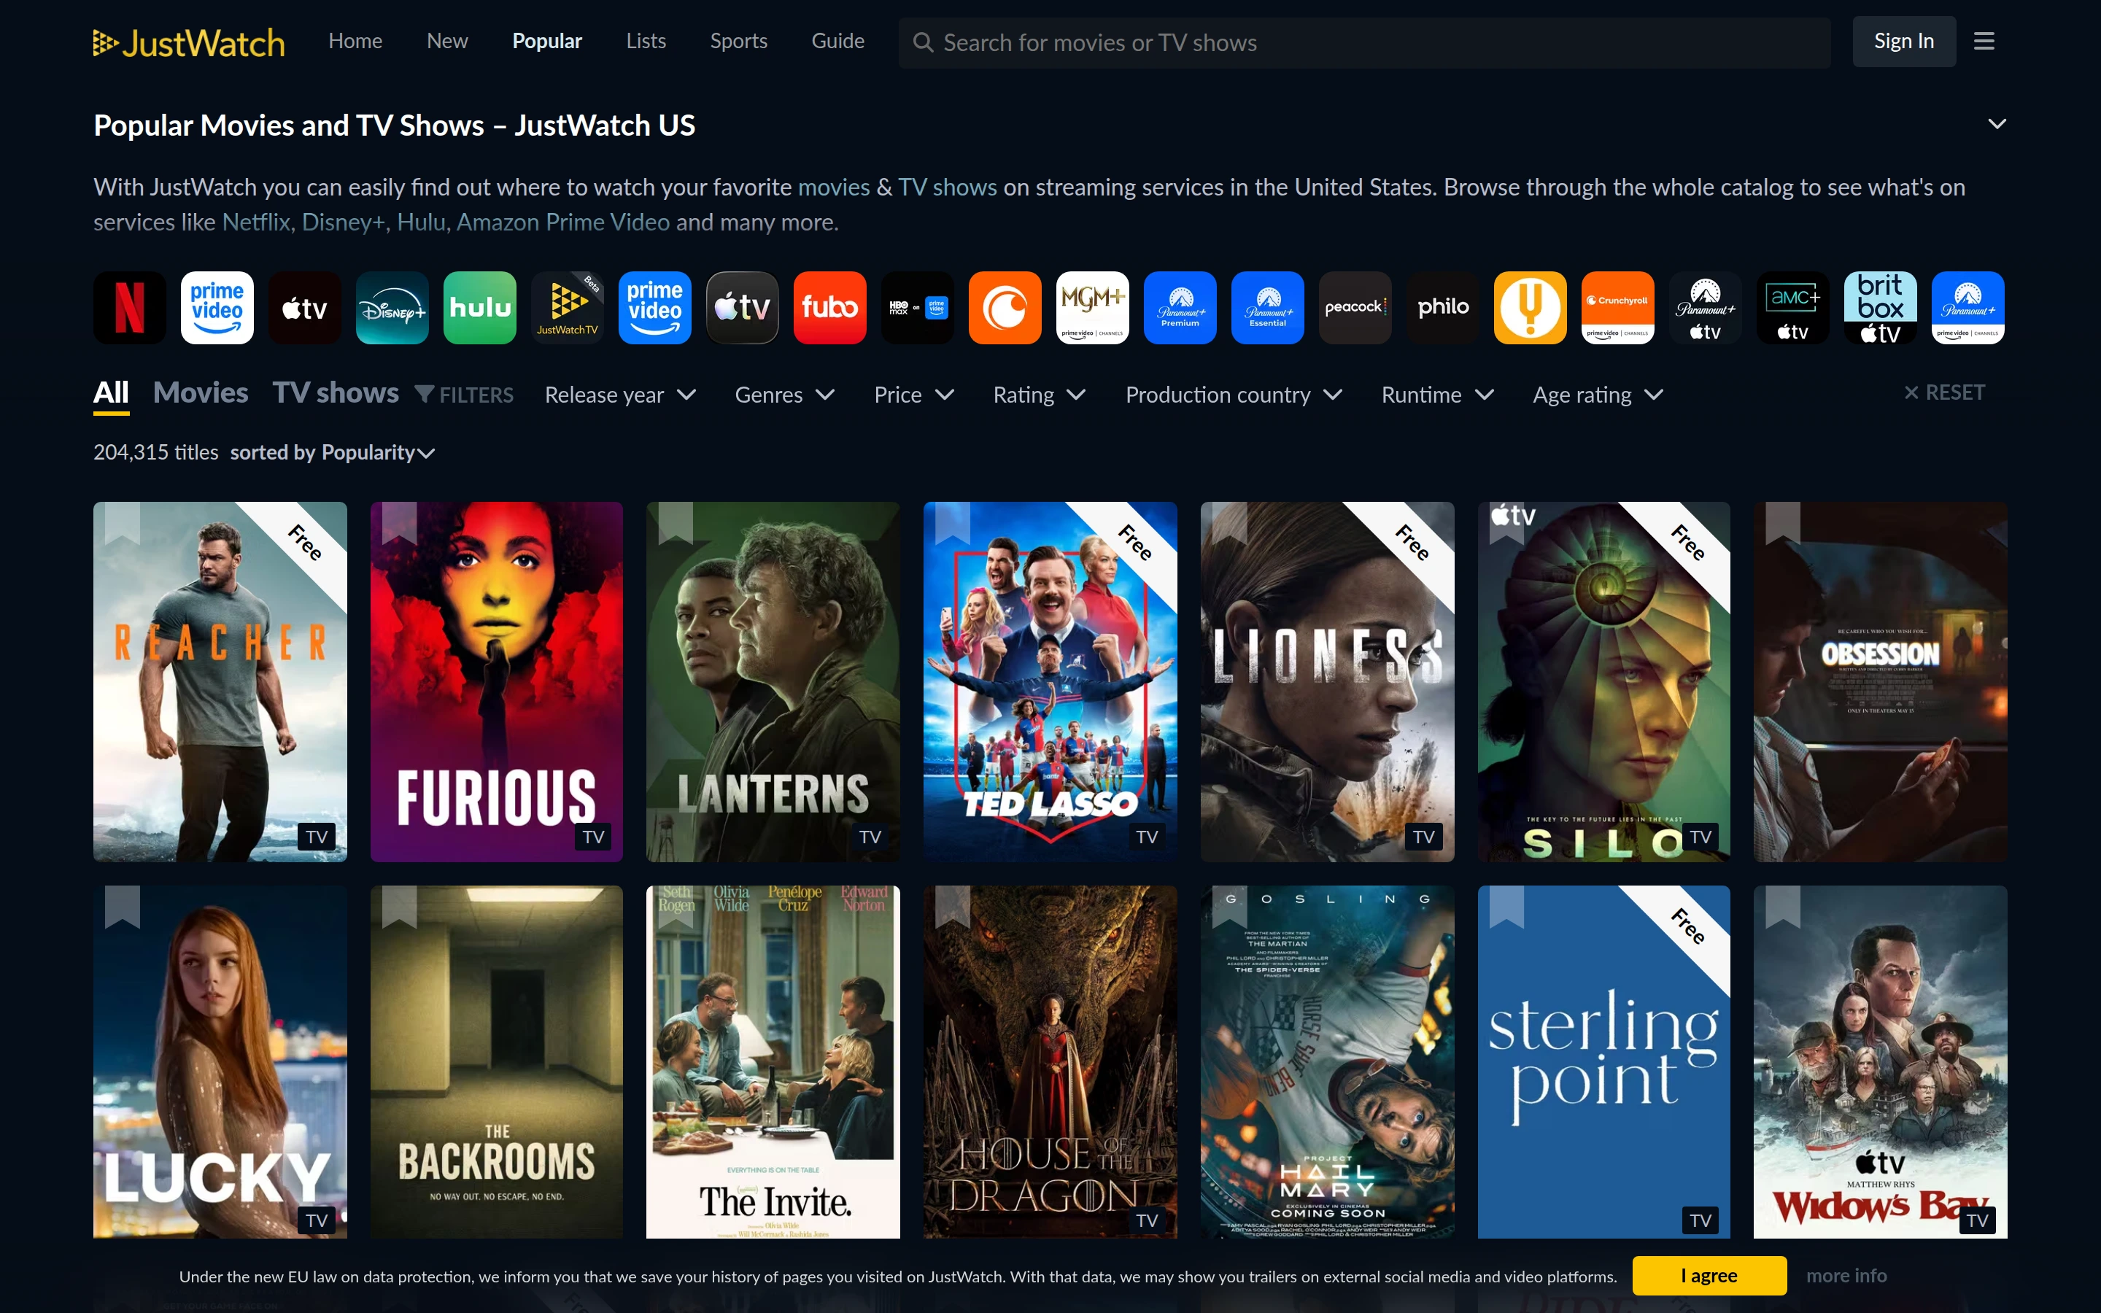Follow the TV shows text link
The image size is (2101, 1313).
(x=947, y=187)
